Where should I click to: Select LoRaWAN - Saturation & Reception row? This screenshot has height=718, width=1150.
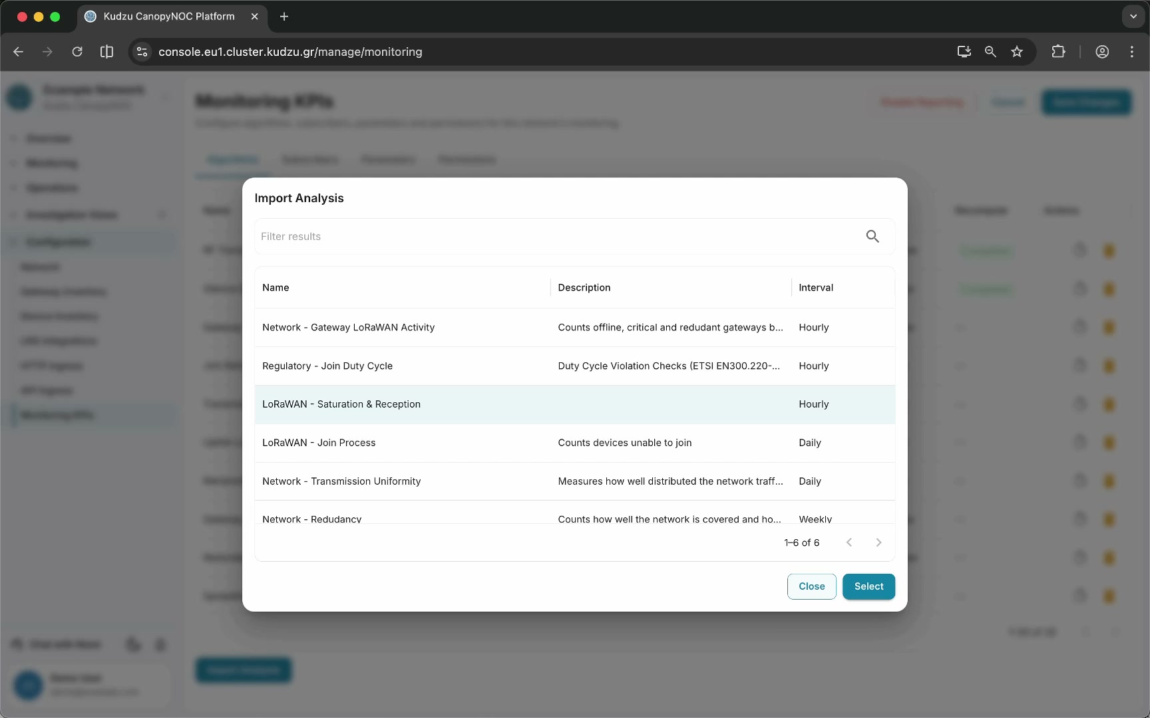tap(575, 404)
